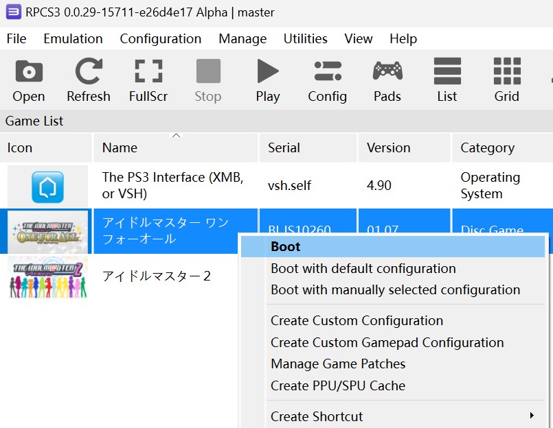Click the 'Operating System' category cell

coord(490,185)
